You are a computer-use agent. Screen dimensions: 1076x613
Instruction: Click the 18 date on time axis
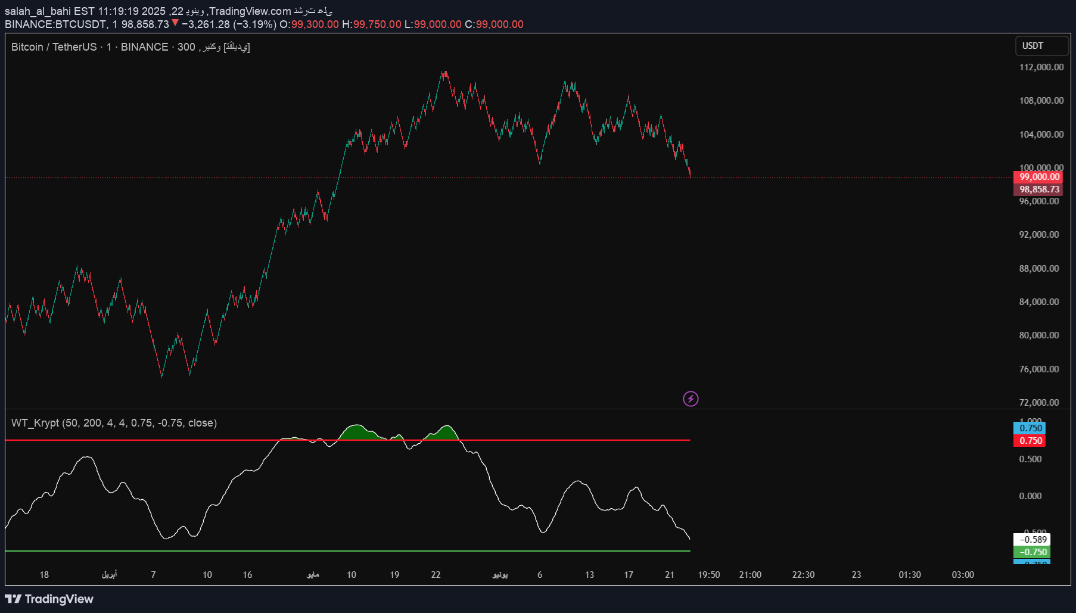coord(44,575)
